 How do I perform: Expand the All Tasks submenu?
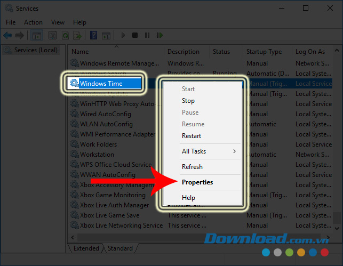pyautogui.click(x=209, y=151)
